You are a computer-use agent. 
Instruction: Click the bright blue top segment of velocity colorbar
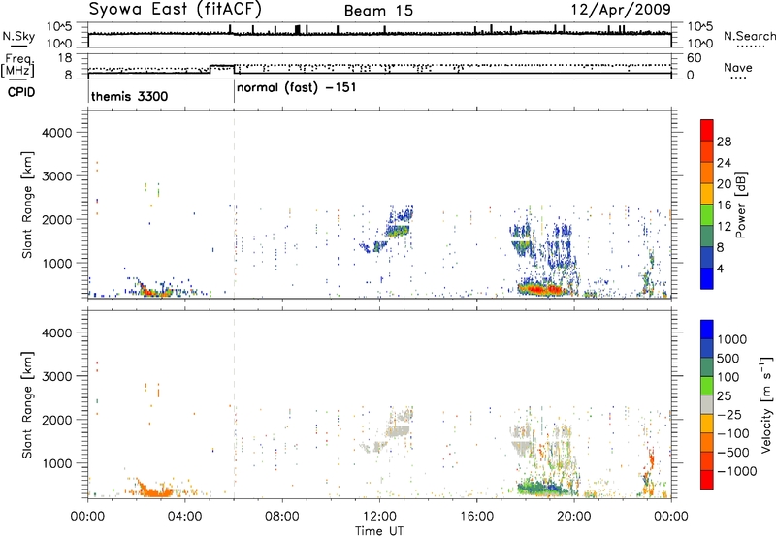tap(707, 330)
